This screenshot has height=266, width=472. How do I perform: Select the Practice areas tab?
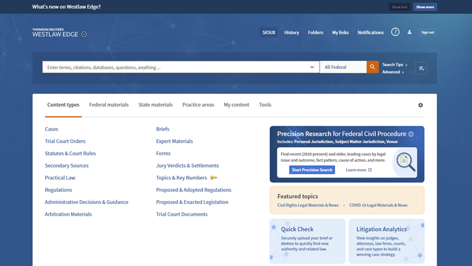[198, 105]
